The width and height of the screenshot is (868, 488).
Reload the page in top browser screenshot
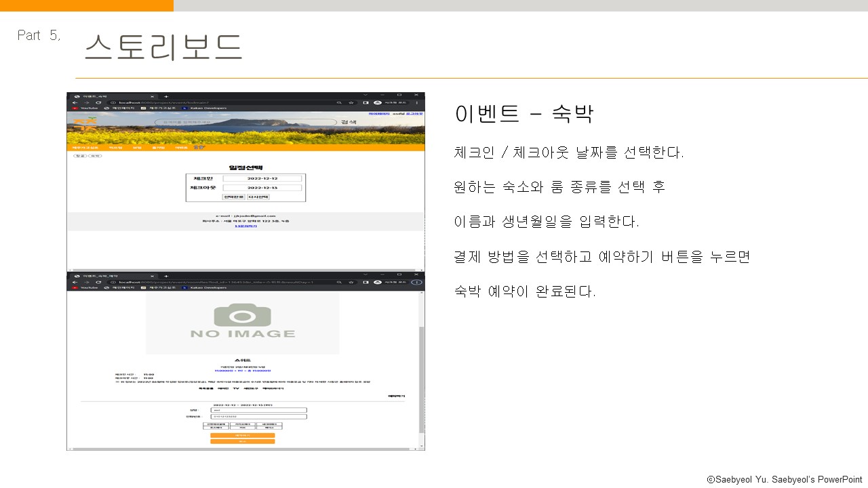98,102
